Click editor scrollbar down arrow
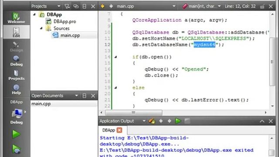Viewport: 279px width, 157px height. click(x=272, y=106)
